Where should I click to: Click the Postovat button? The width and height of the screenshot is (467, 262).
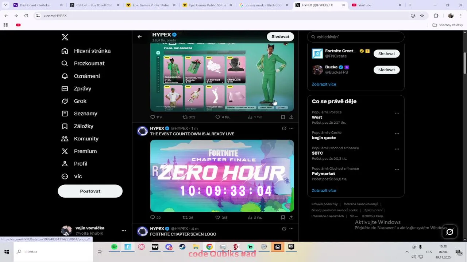[90, 191]
